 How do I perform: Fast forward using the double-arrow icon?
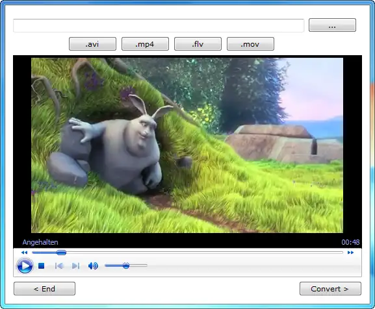(x=350, y=253)
